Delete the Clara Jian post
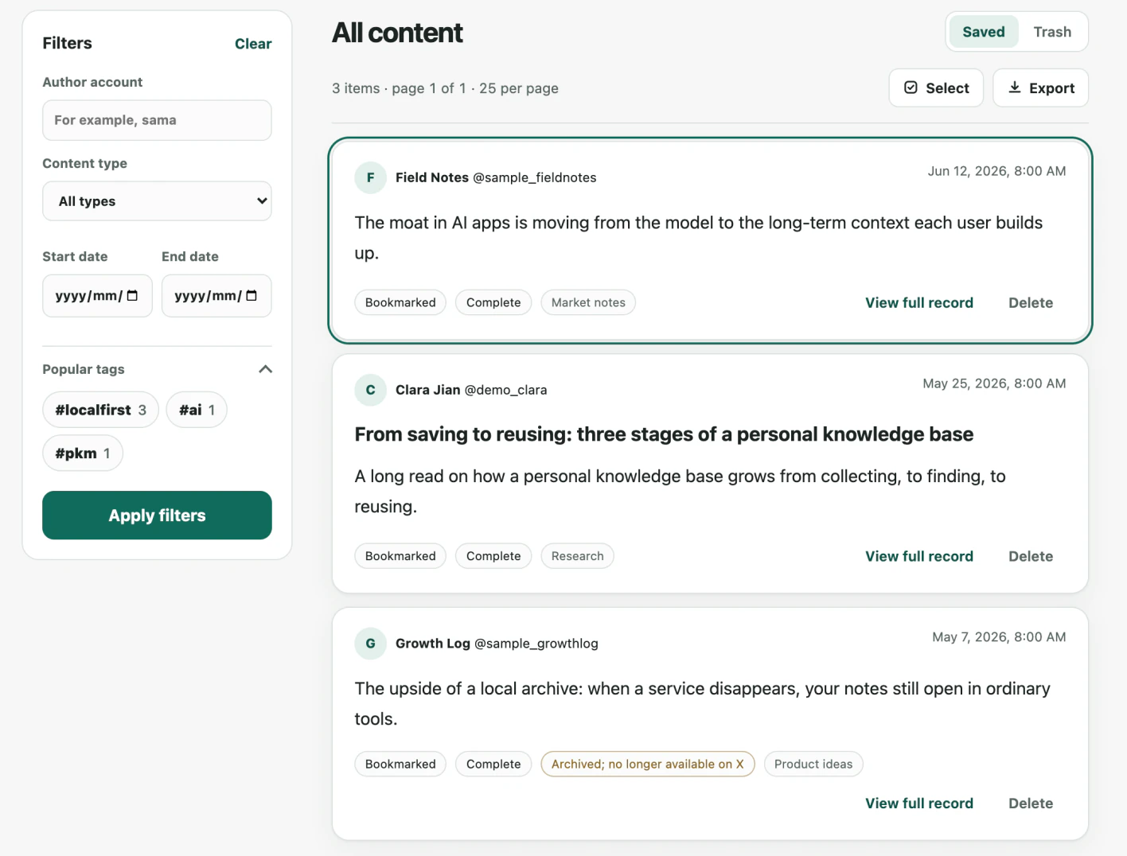This screenshot has width=1127, height=856. 1031,557
